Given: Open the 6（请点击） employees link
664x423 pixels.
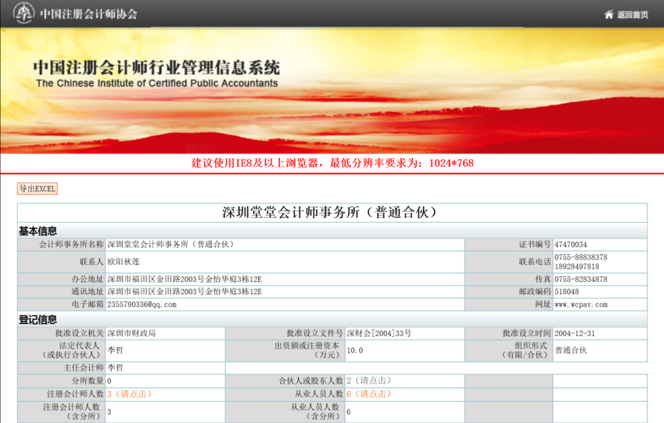Looking at the screenshot, I should tap(368, 394).
